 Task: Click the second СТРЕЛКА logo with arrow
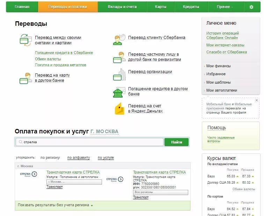115,179
